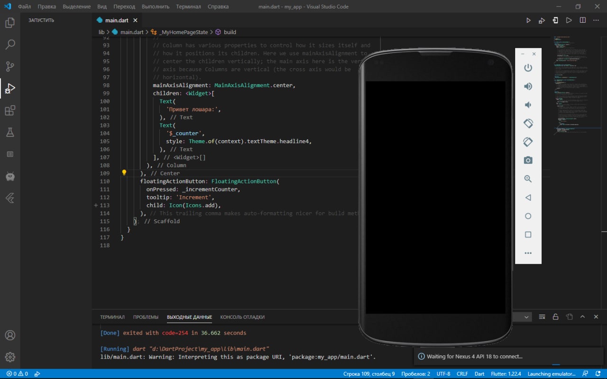Open the Файл menu
Image resolution: width=607 pixels, height=379 pixels.
25,7
